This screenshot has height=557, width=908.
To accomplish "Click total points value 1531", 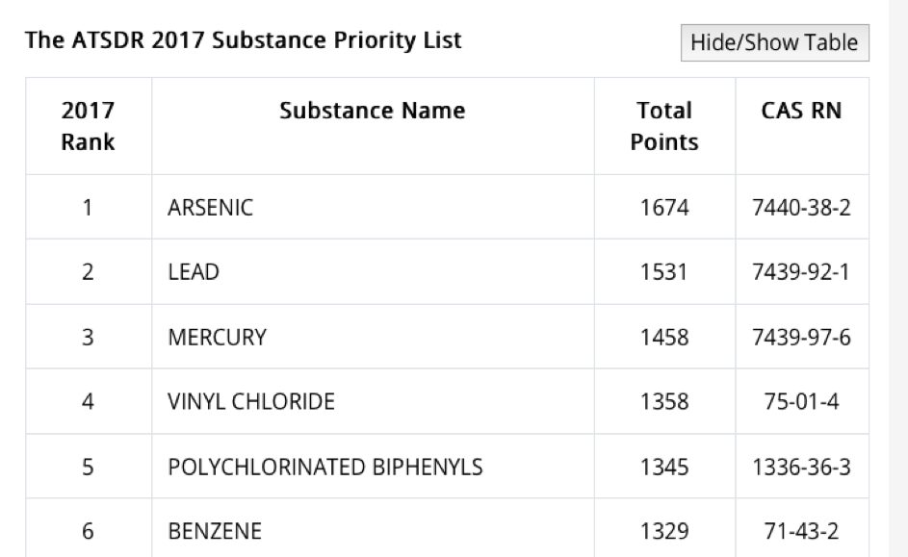I will [x=664, y=272].
